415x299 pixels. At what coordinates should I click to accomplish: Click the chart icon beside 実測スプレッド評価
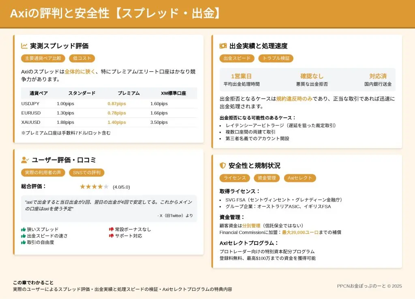24,46
